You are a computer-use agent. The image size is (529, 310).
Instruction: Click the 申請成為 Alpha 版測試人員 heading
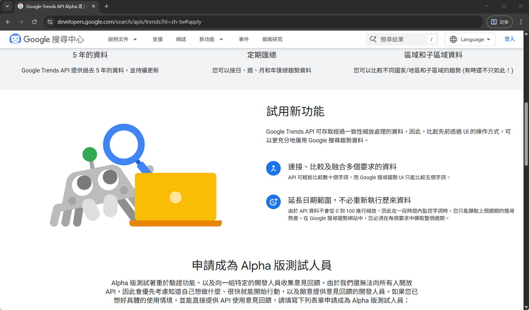(262, 266)
